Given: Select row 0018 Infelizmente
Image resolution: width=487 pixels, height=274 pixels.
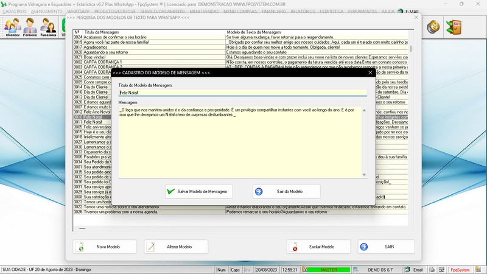Looking at the screenshot, I should [92, 136].
